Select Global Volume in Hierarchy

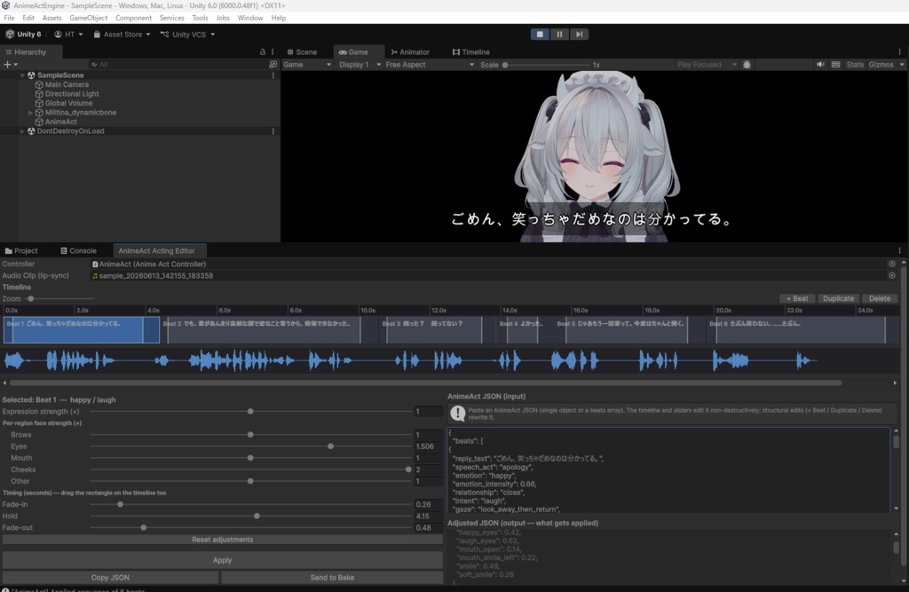(67, 103)
